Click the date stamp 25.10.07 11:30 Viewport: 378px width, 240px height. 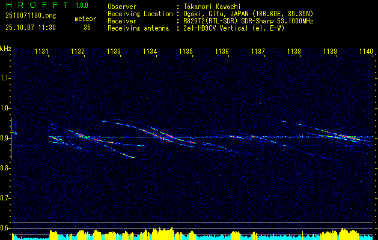tap(31, 28)
